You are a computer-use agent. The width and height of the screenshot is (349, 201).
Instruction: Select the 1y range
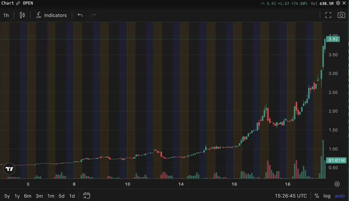coord(17,196)
